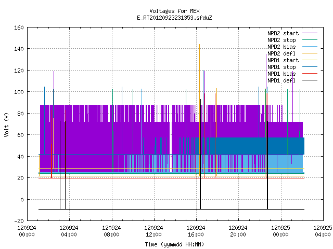Click the 120924 16:00 x-axis tick label
This screenshot has width=333, height=249.
point(196,231)
